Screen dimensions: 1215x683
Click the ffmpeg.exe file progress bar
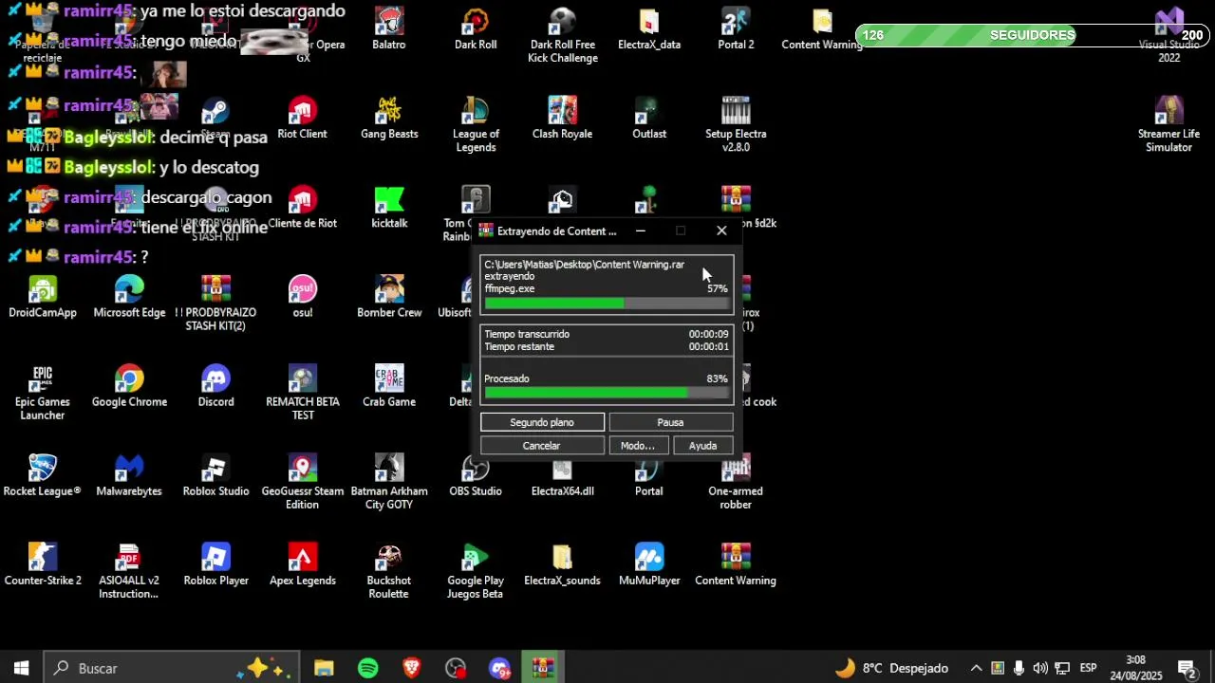pyautogui.click(x=607, y=304)
